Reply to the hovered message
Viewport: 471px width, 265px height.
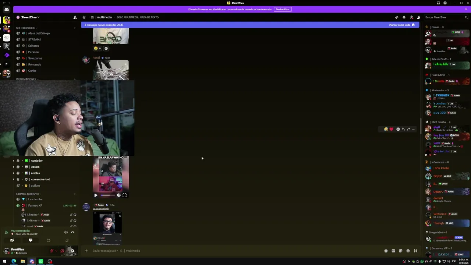403,129
